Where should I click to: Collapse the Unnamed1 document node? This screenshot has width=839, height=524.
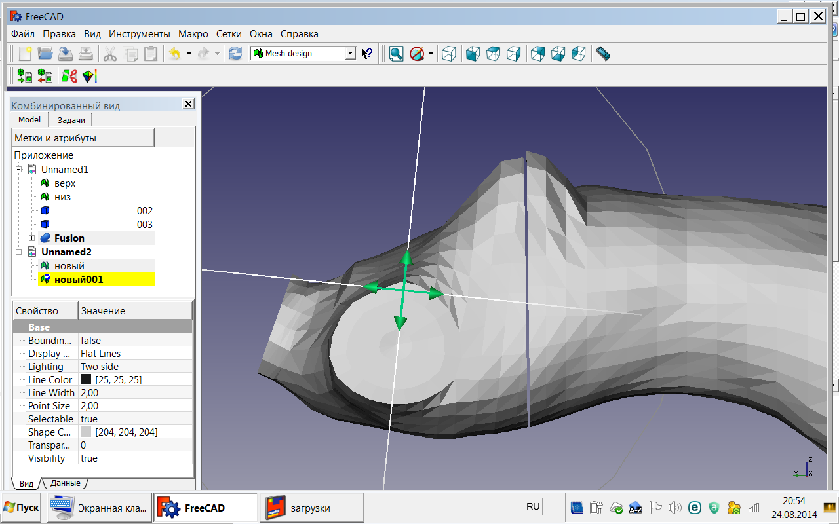19,170
